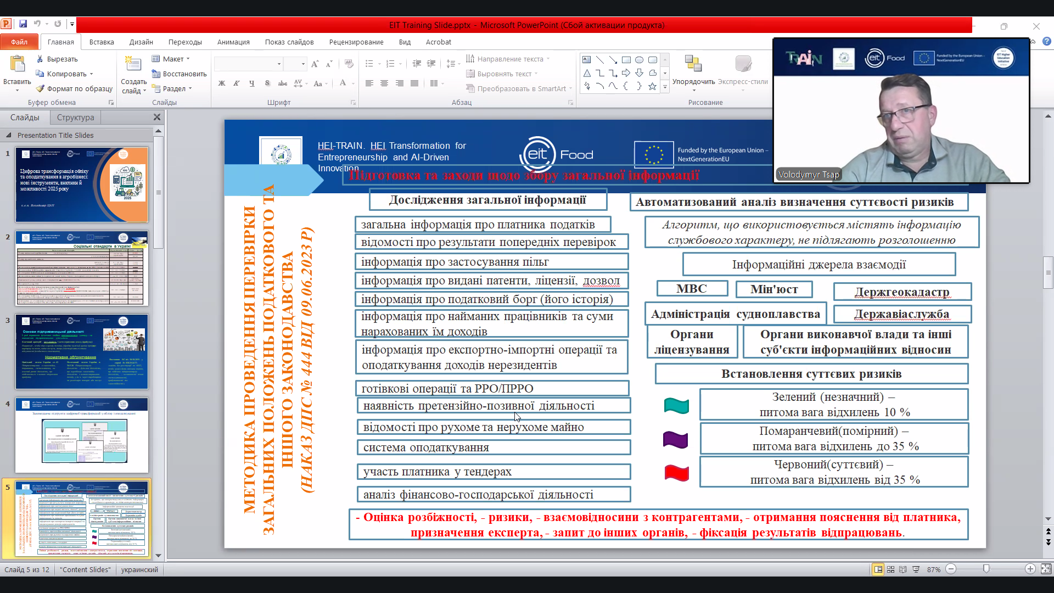Open the Вставка ribbon tab
The height and width of the screenshot is (593, 1054).
(102, 42)
